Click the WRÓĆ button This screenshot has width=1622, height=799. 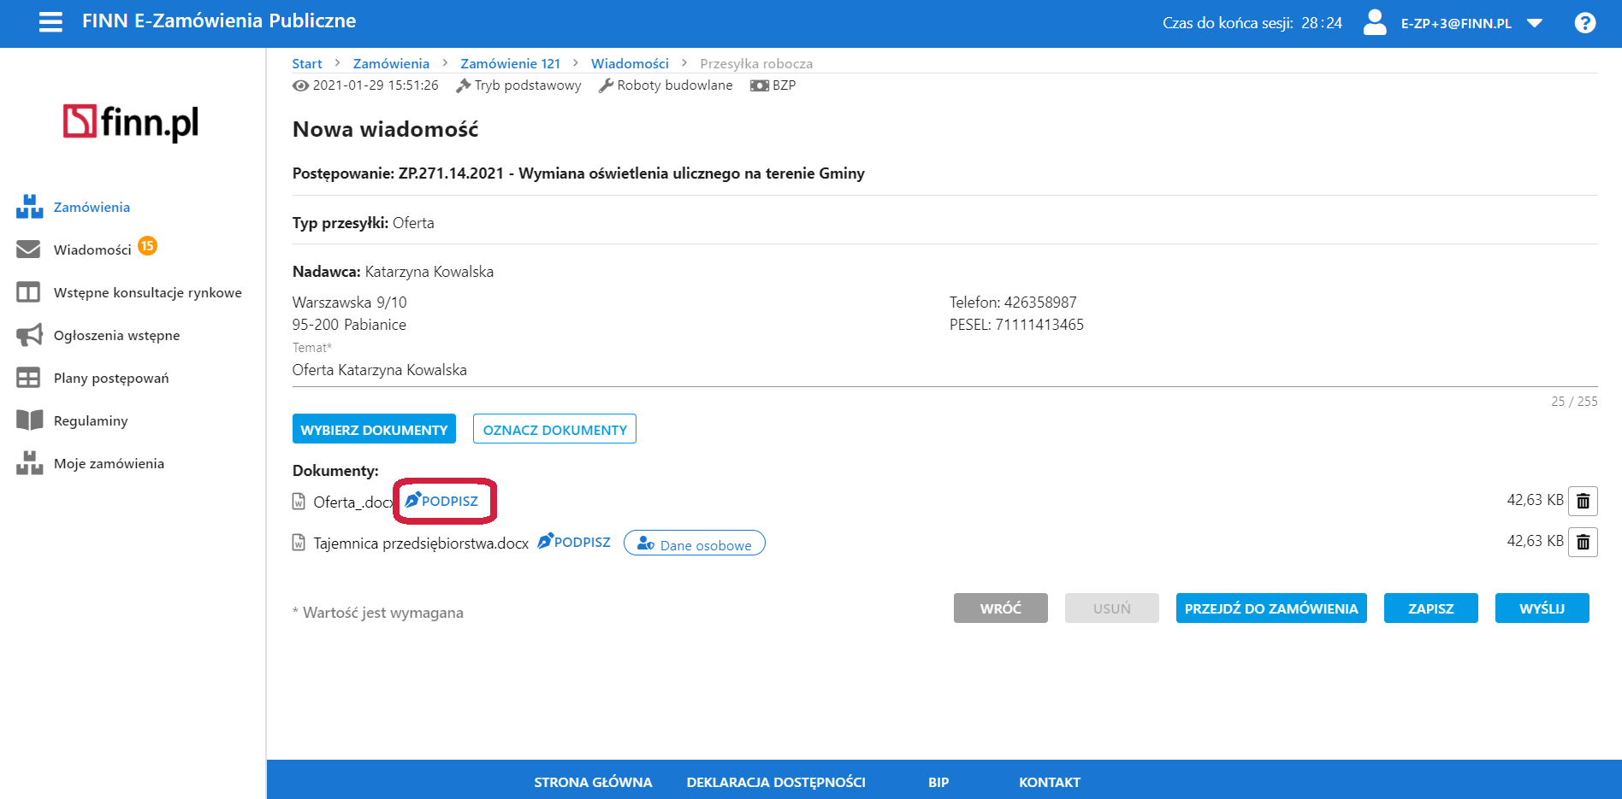(x=1001, y=608)
